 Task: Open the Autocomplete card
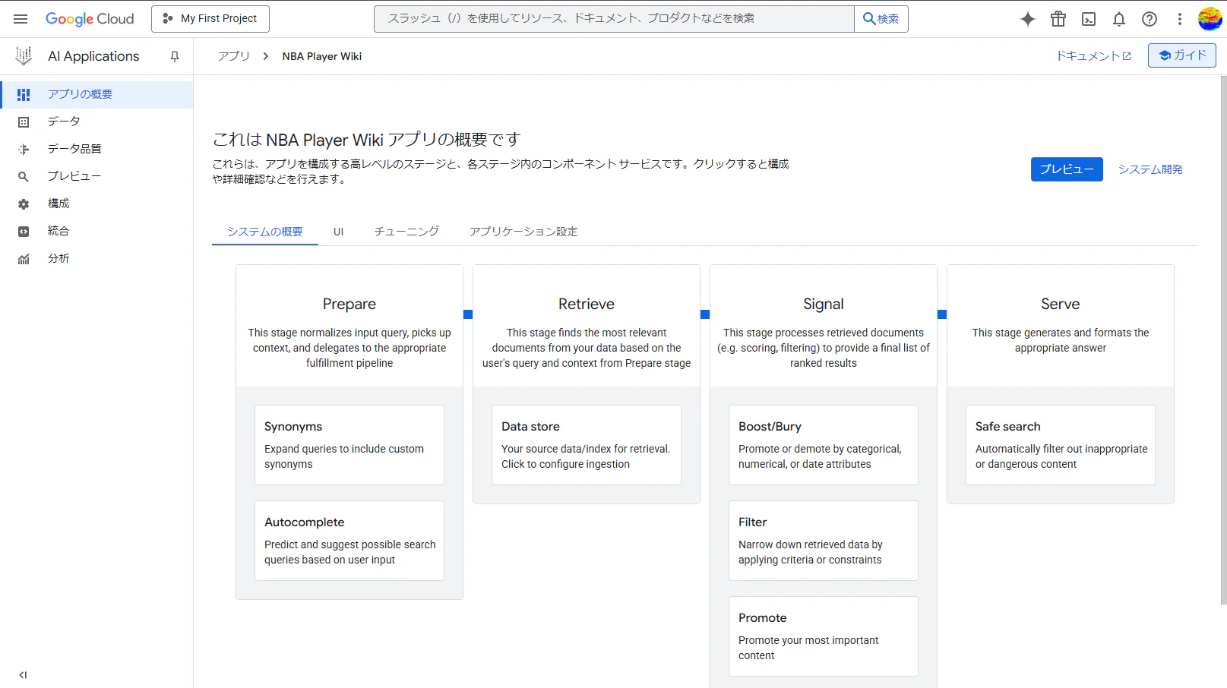pos(349,541)
